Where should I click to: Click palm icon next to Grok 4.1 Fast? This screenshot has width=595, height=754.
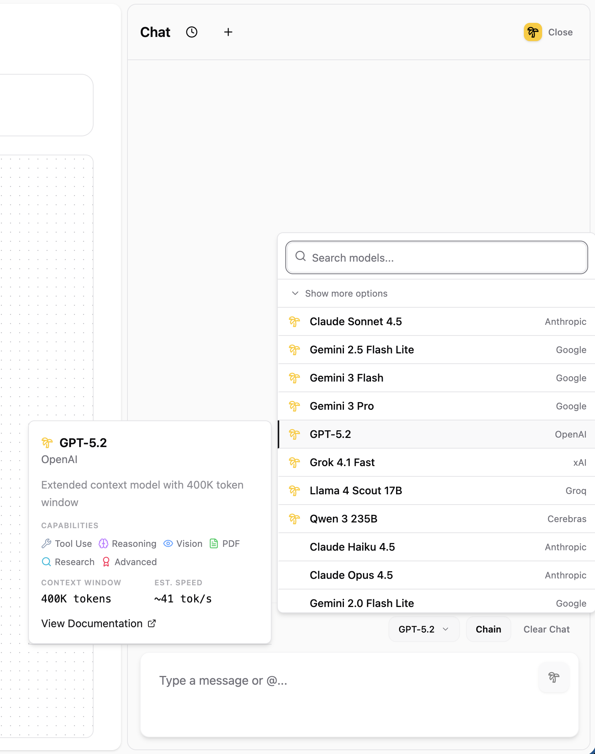294,463
